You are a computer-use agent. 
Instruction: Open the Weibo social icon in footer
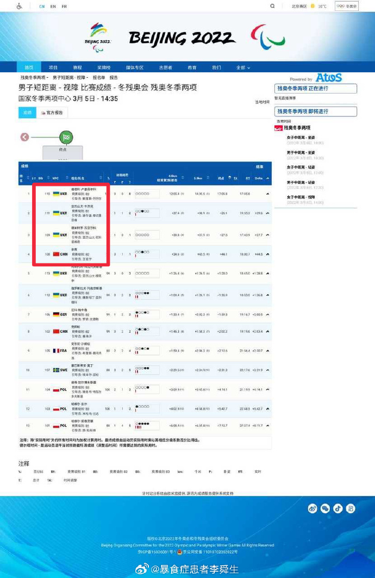(x=312, y=509)
